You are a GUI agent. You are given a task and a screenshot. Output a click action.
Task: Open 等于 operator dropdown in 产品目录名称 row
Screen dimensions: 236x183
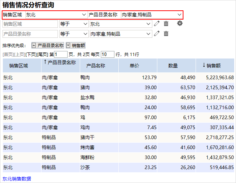[74, 34]
